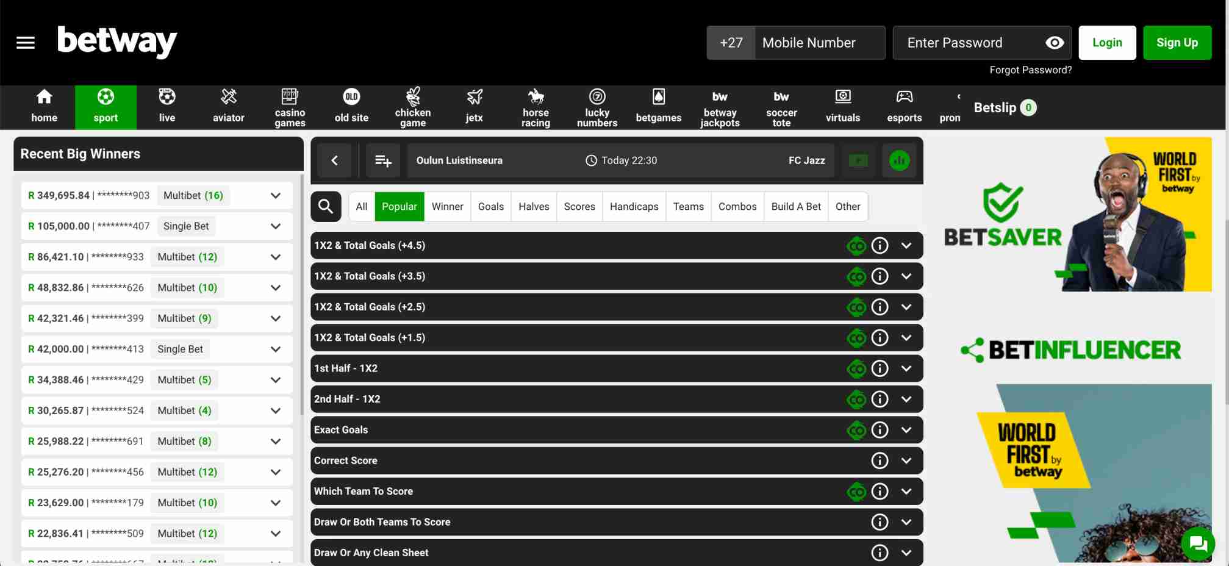Focus the Enter Password field

[x=982, y=43]
